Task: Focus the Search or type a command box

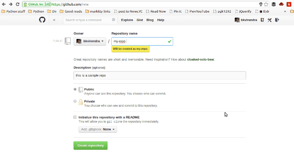Action: (90, 20)
